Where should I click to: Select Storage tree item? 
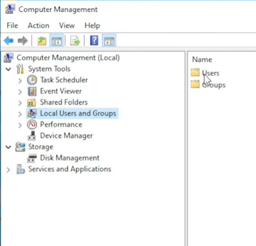point(41,147)
